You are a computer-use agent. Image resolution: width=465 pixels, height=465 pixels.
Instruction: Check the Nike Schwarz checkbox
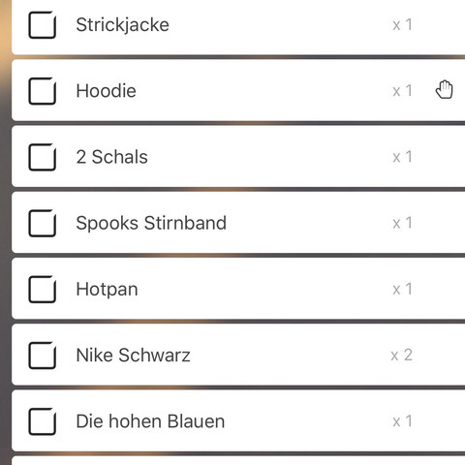[x=43, y=356]
